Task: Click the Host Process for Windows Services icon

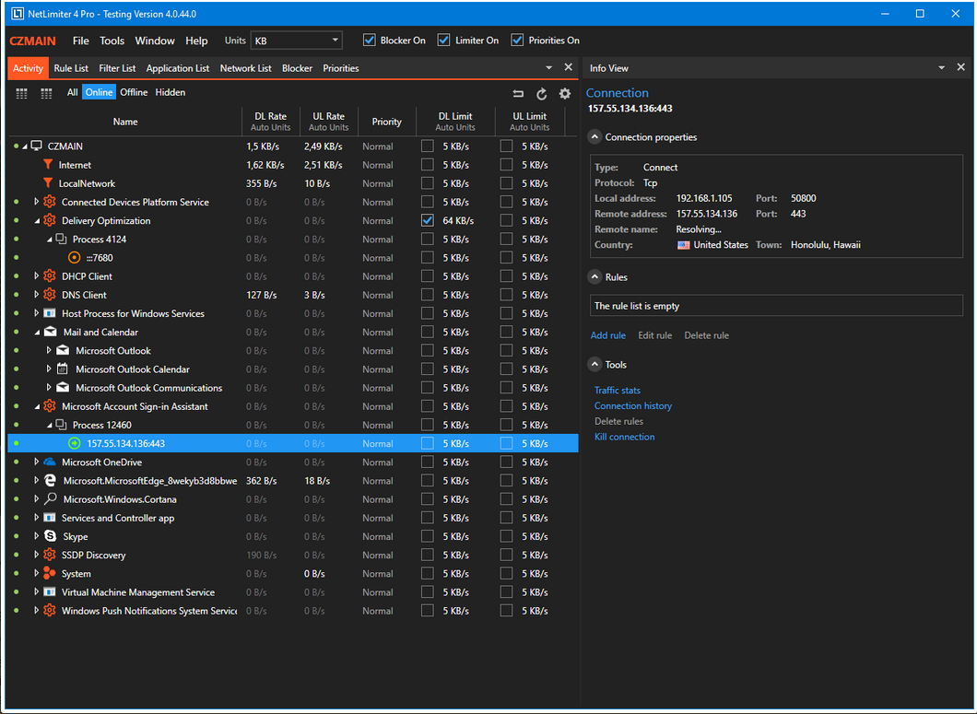Action: 50,313
